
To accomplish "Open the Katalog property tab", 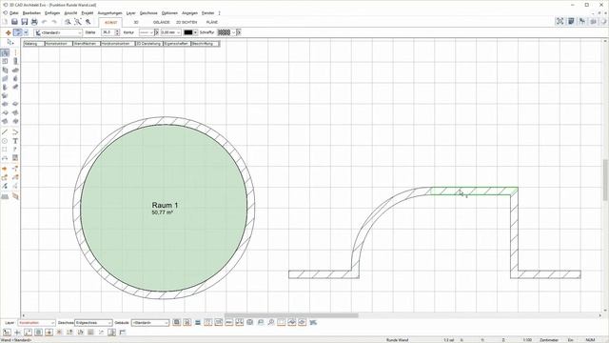I will (34, 44).
